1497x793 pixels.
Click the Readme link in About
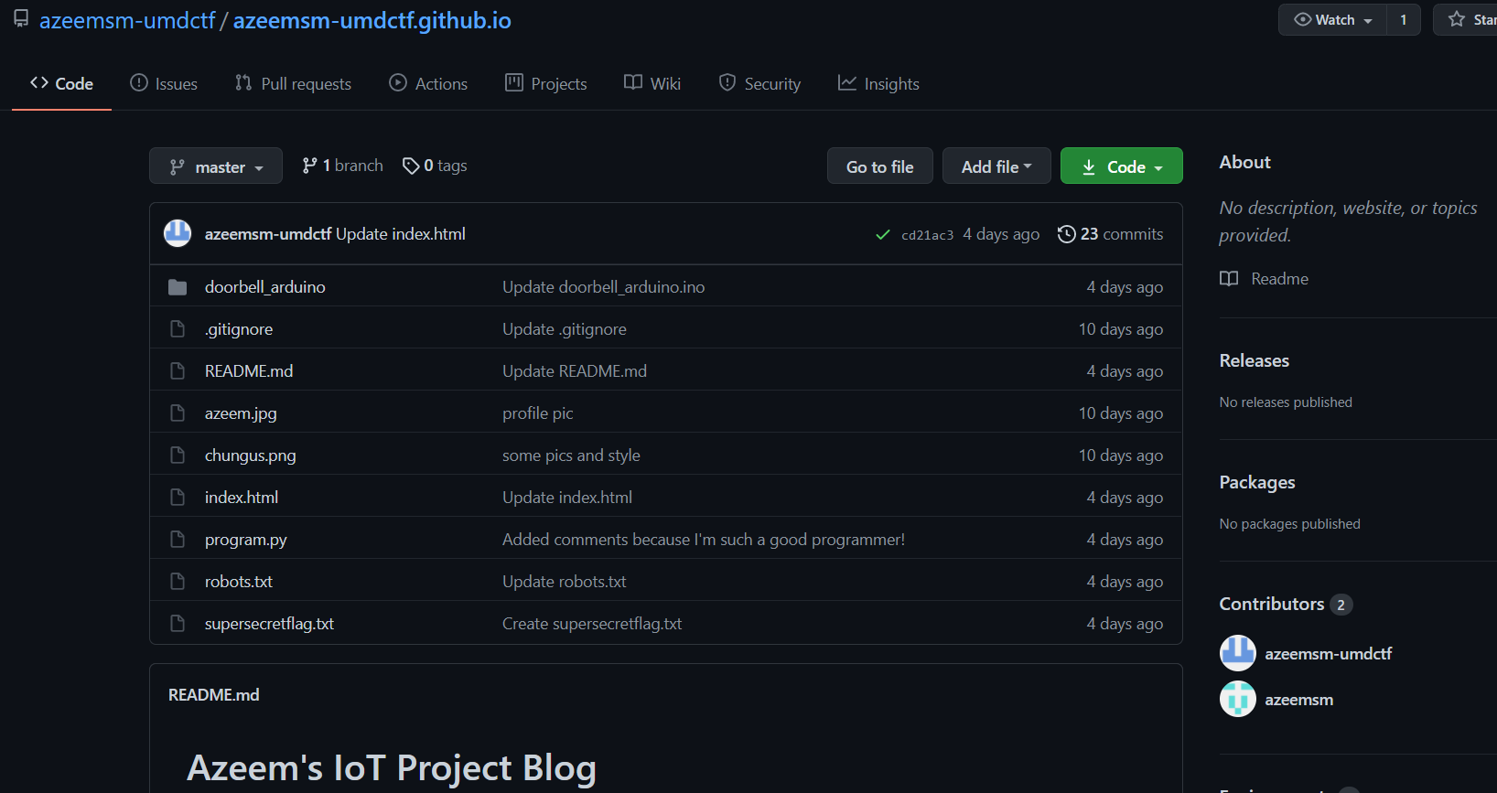click(1280, 279)
